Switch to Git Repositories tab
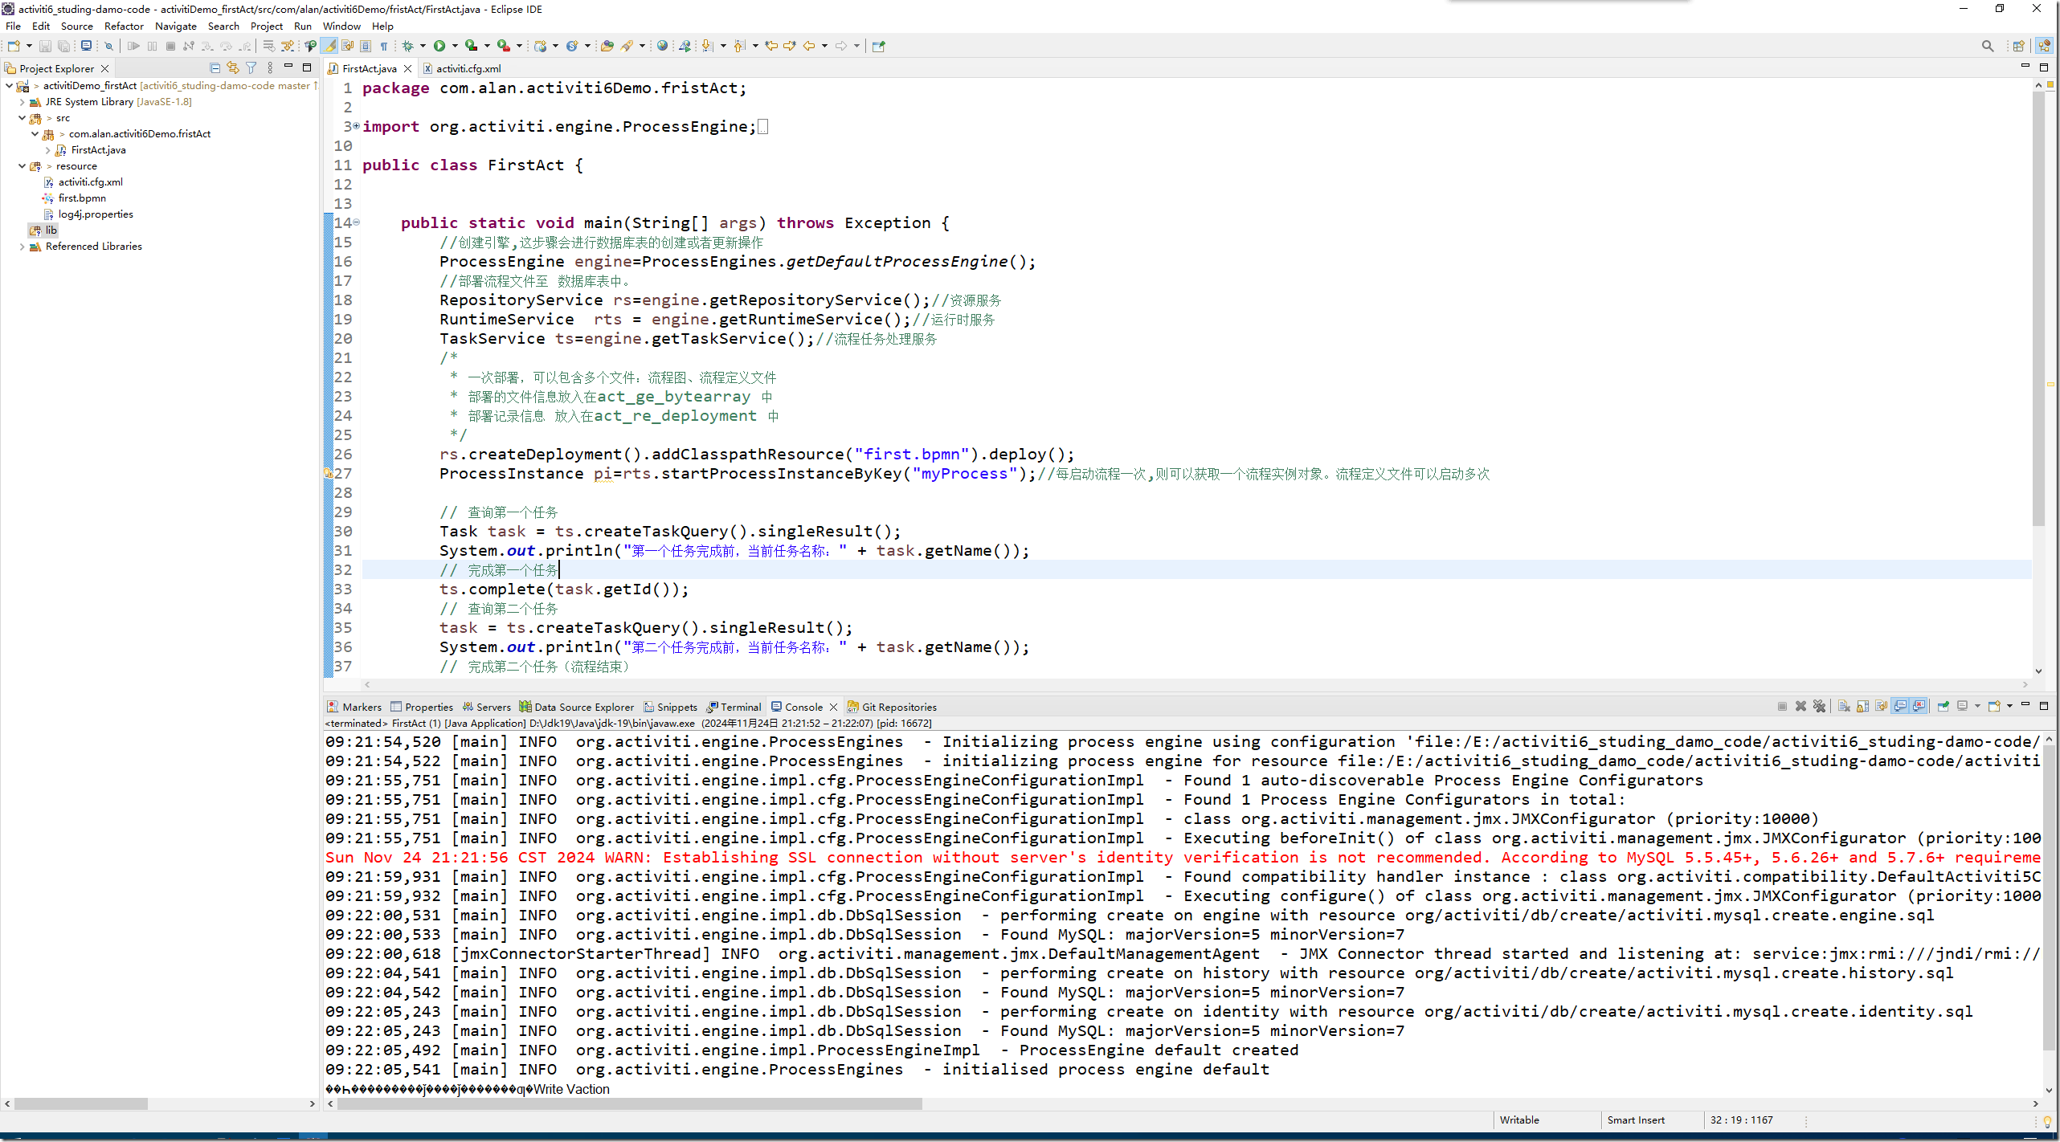This screenshot has height=1142, width=2060. coord(892,707)
